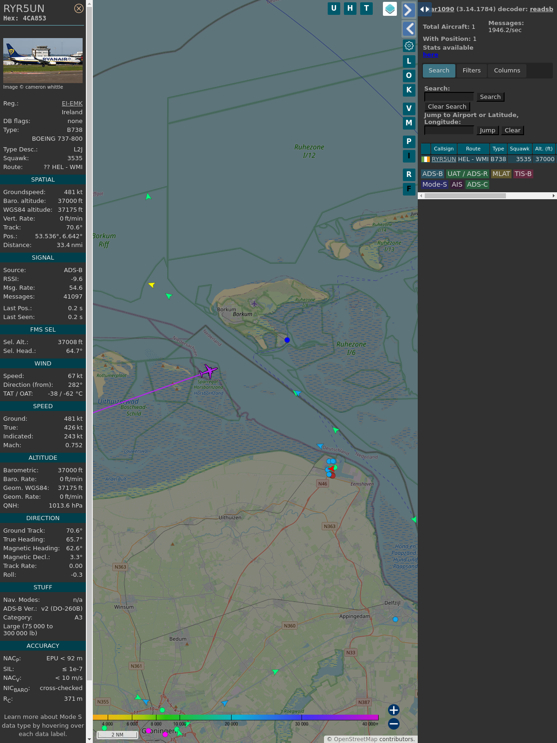Click the F map button
This screenshot has width=557, height=743.
click(409, 189)
